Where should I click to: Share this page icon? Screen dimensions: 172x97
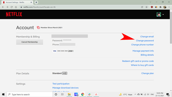[x=142, y=7]
